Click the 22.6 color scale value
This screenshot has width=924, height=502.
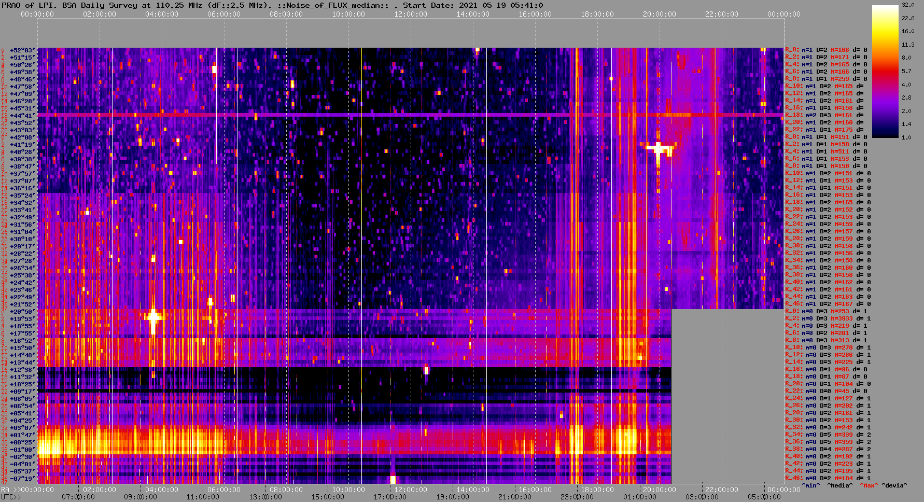click(x=908, y=18)
